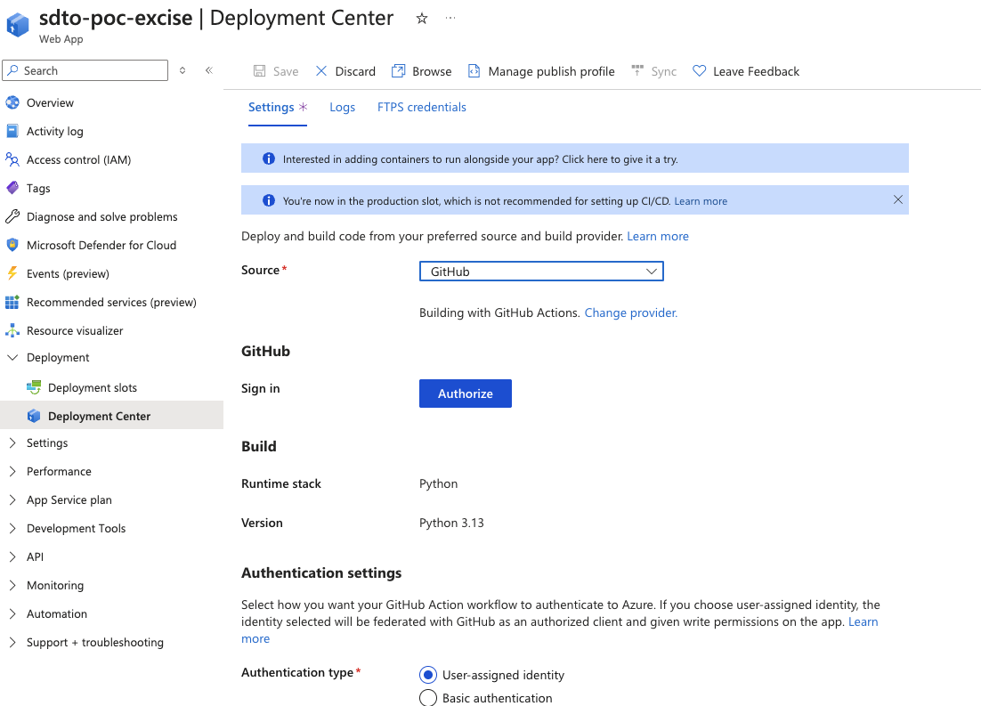Click the Events lightning bolt icon

point(12,273)
